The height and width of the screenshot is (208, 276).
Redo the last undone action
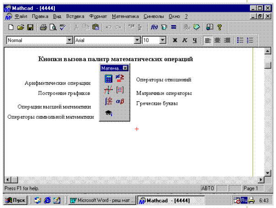(x=118, y=27)
